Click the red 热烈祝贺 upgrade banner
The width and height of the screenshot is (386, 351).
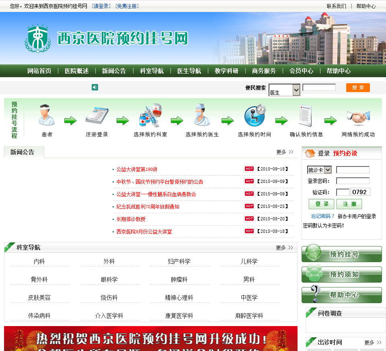pyautogui.click(x=151, y=339)
